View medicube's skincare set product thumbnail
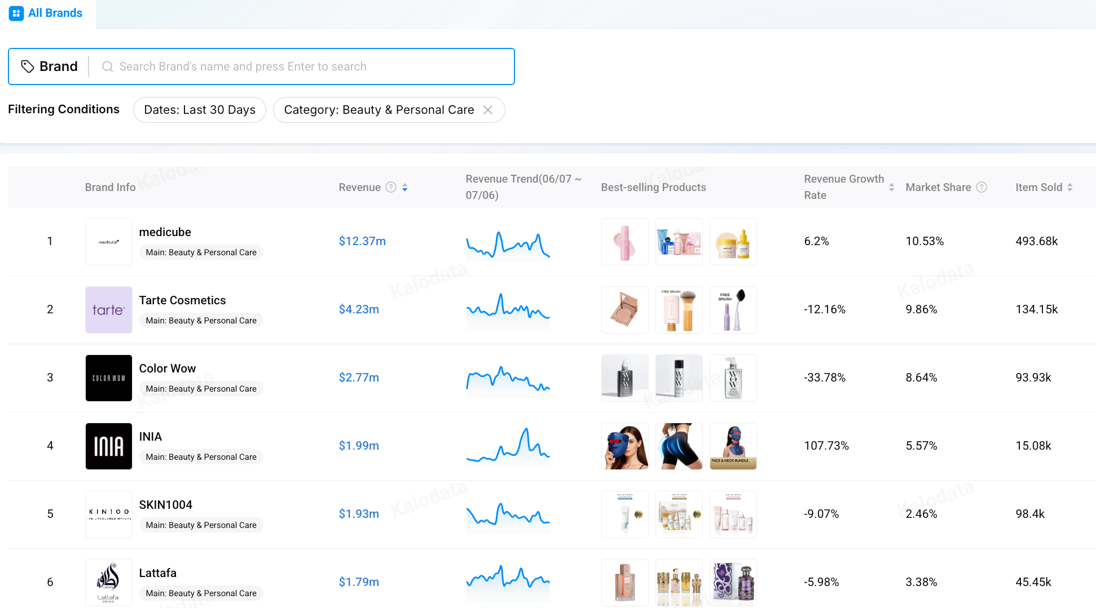 tap(679, 242)
